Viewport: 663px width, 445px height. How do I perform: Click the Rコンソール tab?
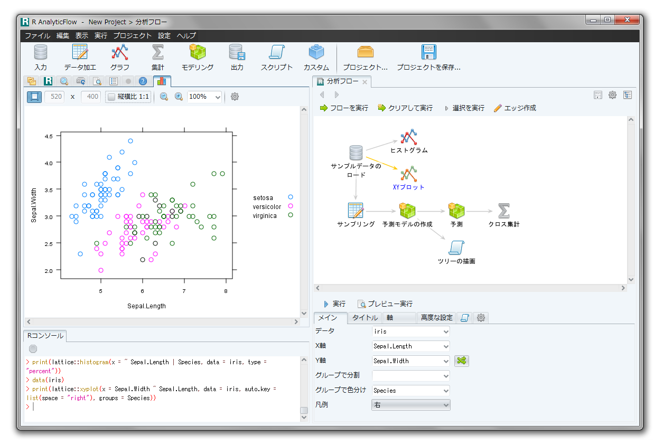pos(45,336)
